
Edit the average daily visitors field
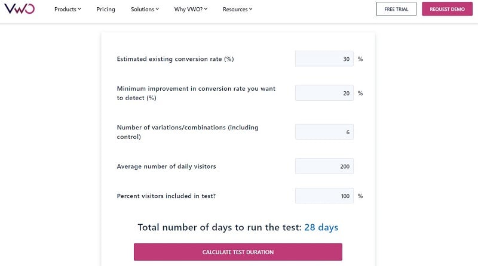point(324,166)
